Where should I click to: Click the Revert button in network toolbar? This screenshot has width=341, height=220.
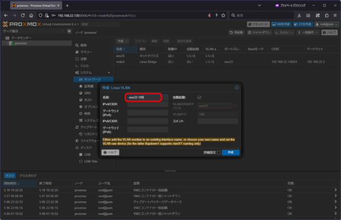pyautogui.click(x=140, y=41)
